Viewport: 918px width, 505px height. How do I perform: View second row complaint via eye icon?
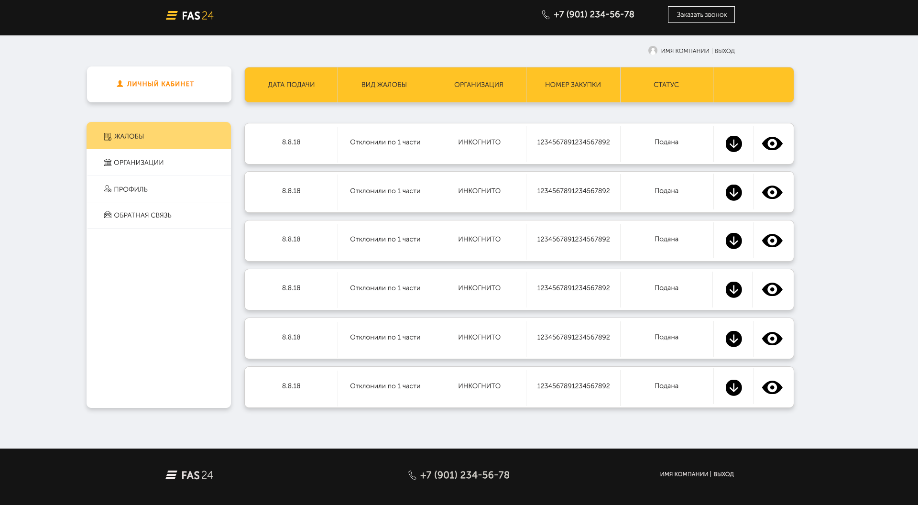point(772,192)
